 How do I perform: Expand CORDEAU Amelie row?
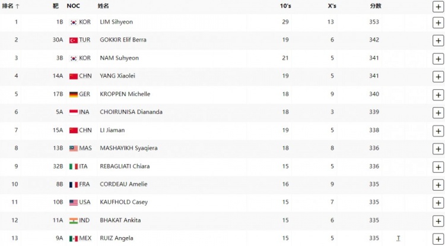(438, 185)
